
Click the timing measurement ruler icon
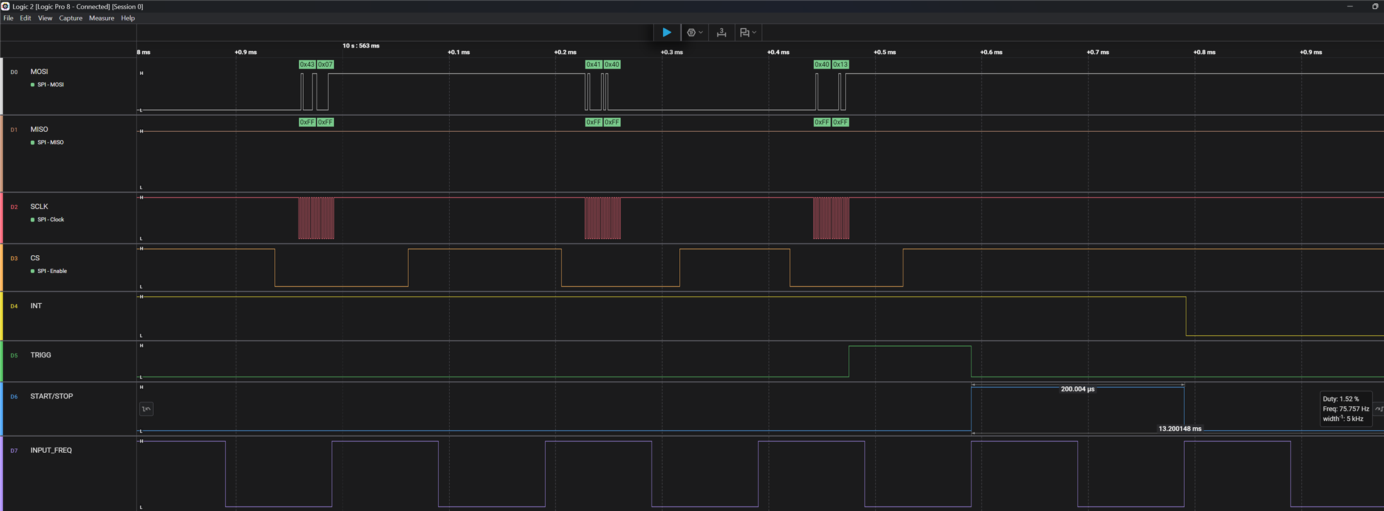(x=721, y=33)
